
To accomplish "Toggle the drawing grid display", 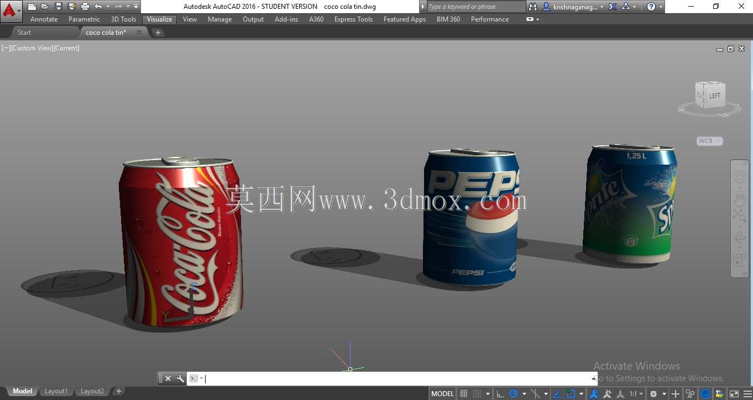I will 464,394.
